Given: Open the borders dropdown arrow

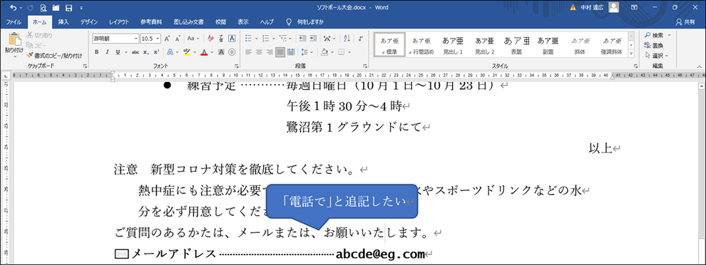Looking at the screenshot, I should [x=349, y=52].
